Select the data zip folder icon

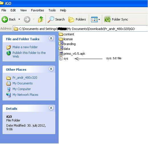tap(61, 48)
